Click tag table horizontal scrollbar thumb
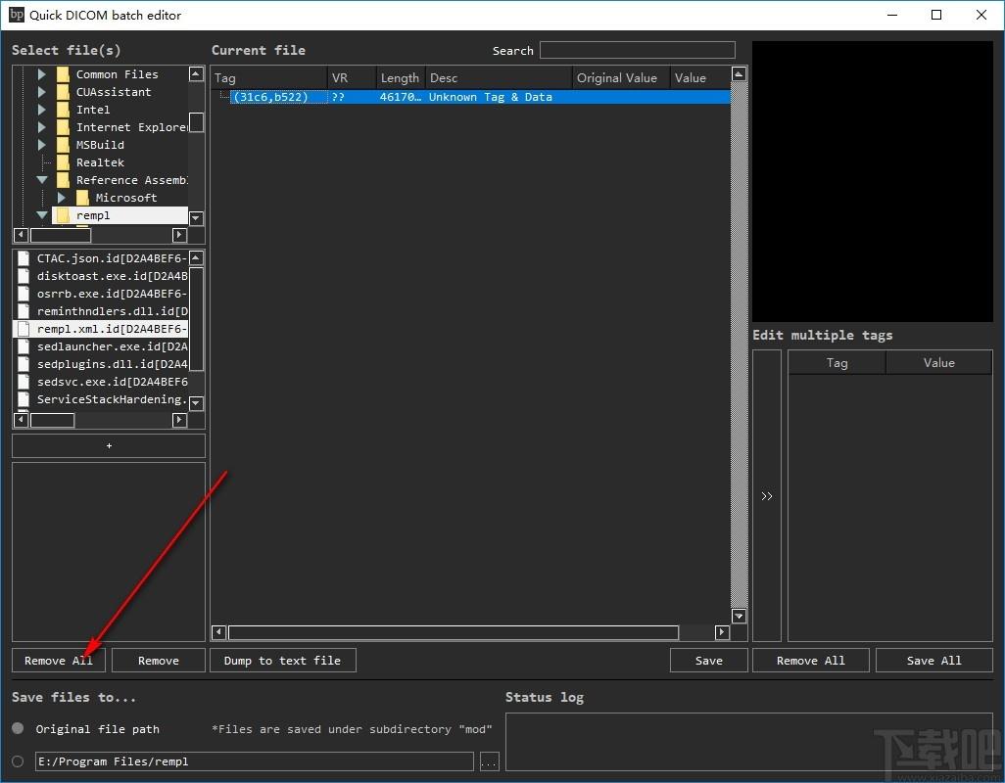This screenshot has height=783, width=1005. click(454, 632)
